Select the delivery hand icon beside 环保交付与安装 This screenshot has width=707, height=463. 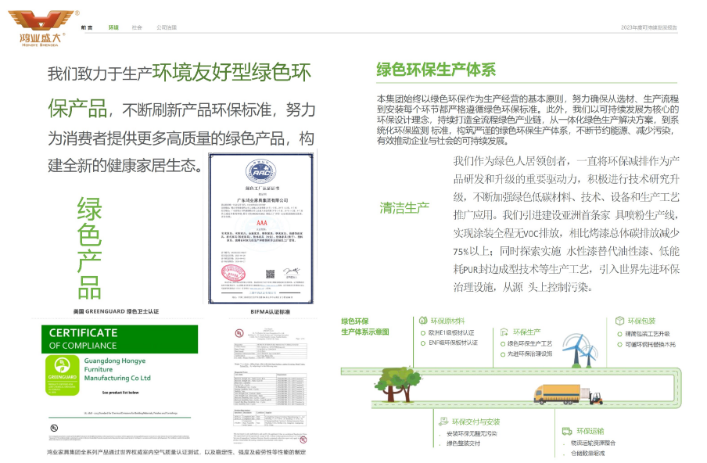[443, 422]
